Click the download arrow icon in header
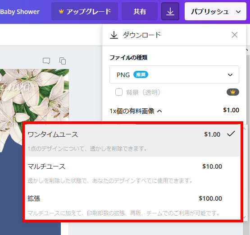250x235 pixels. tap(170, 11)
